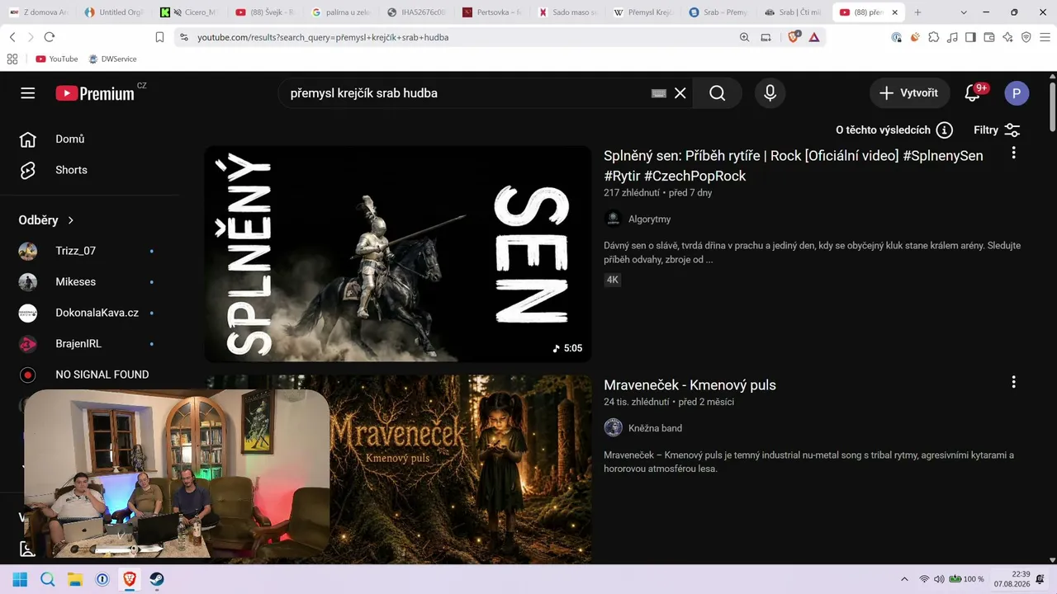The width and height of the screenshot is (1057, 594).
Task: Click the Algorytmy channel avatar
Action: point(613,219)
